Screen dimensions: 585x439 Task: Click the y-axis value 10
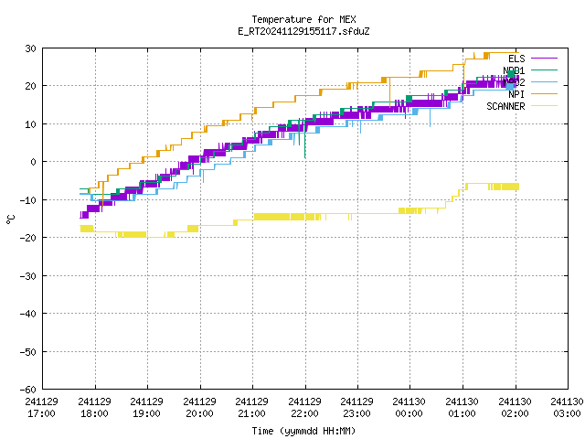(x=30, y=124)
